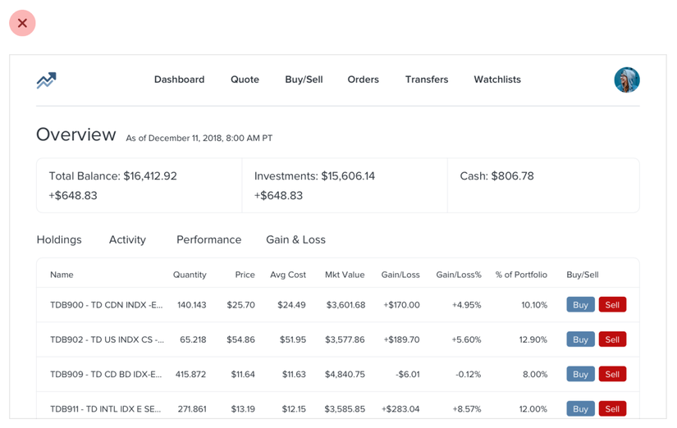Open the Buy/Sell menu item

point(304,80)
